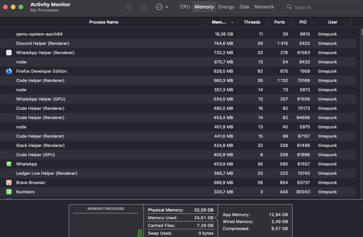Sort processes by Threads column
This screenshot has width=363, height=237.
[252, 22]
